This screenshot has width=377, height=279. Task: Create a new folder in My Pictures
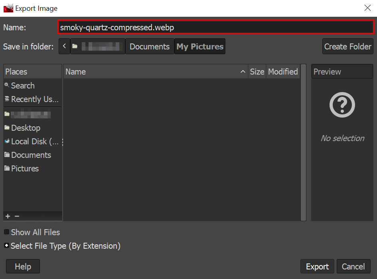click(347, 46)
